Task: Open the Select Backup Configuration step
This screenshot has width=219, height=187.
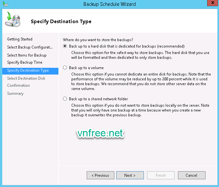Action: [x=30, y=47]
